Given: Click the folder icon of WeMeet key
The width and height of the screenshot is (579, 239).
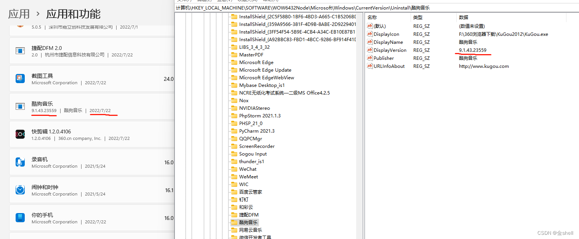Looking at the screenshot, I should coord(234,177).
